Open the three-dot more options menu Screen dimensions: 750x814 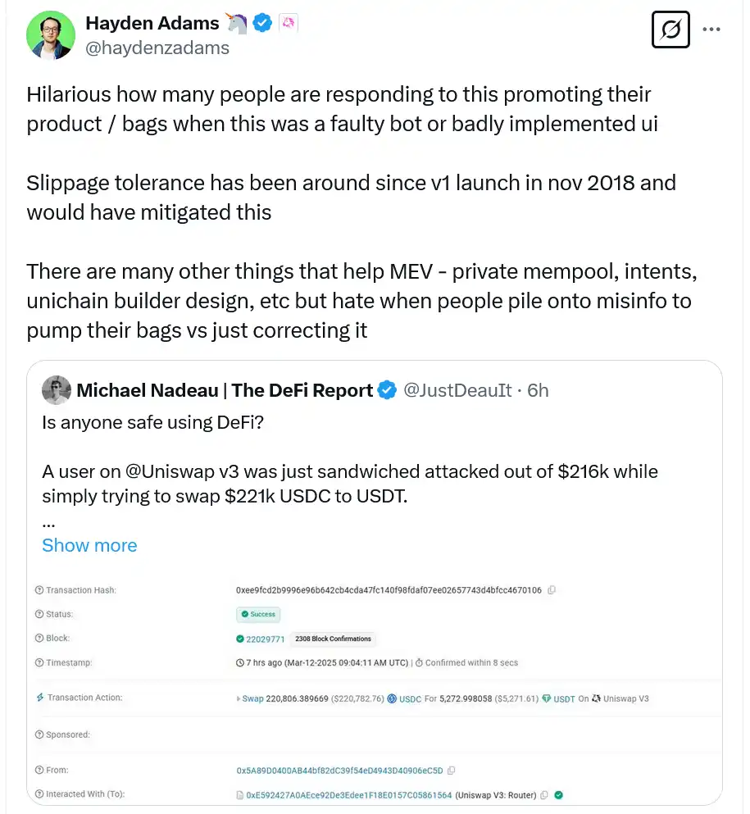pos(711,30)
